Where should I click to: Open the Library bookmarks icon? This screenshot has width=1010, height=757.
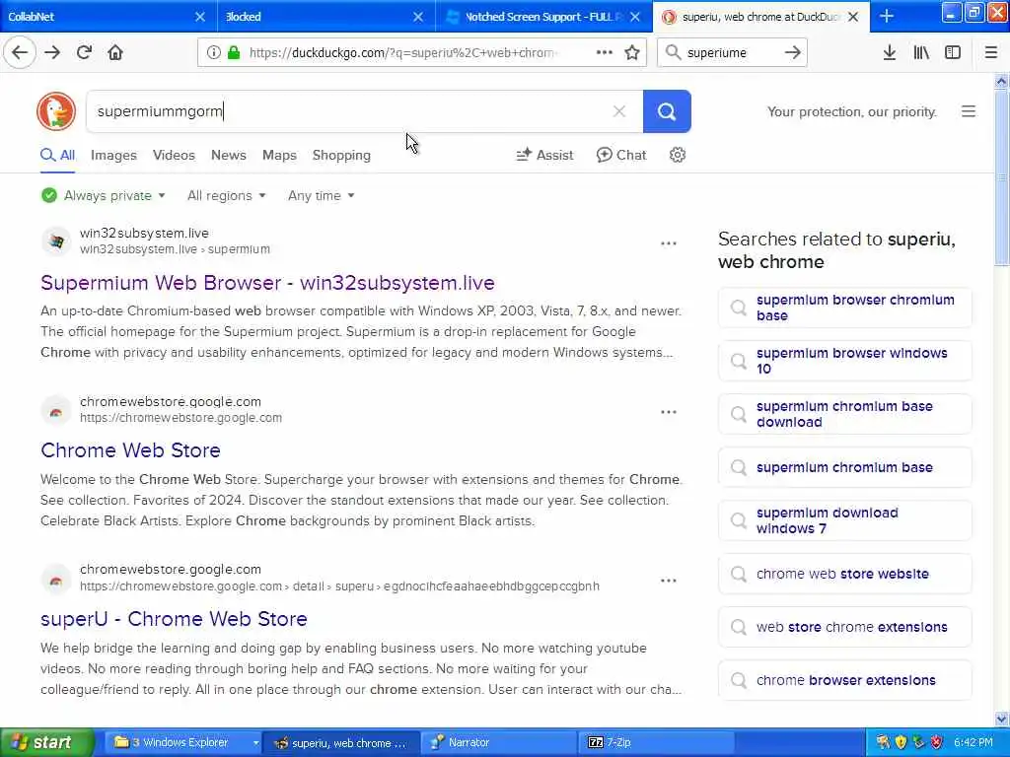click(921, 52)
